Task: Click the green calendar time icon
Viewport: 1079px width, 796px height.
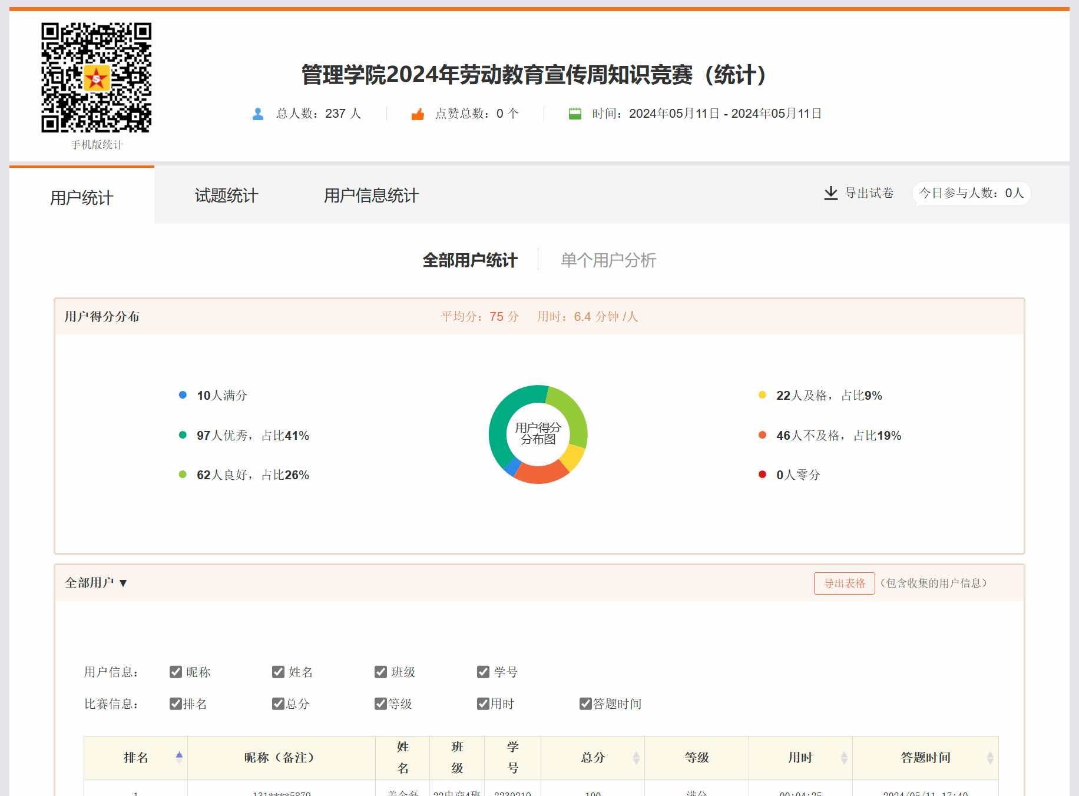Action: click(575, 114)
